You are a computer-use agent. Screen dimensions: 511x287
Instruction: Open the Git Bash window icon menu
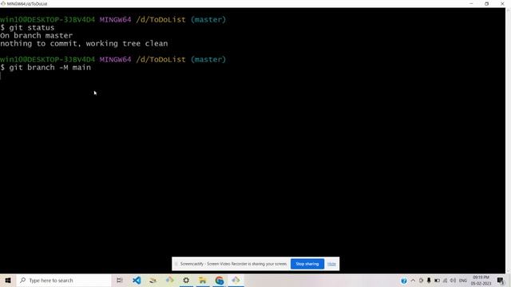pyautogui.click(x=3, y=3)
